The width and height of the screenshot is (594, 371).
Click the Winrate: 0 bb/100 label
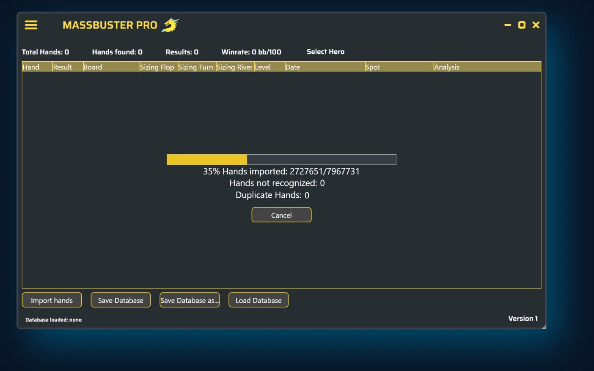[251, 52]
